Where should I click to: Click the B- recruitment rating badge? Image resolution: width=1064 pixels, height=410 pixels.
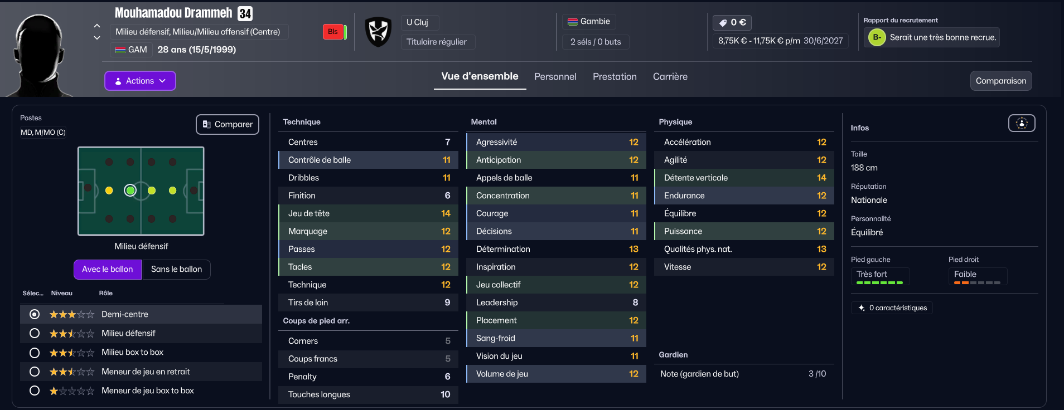pos(877,38)
